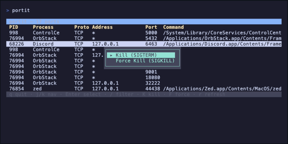Image resolution: width=288 pixels, height=144 pixels.
Task: Click the PID column header
Action: click(13, 27)
